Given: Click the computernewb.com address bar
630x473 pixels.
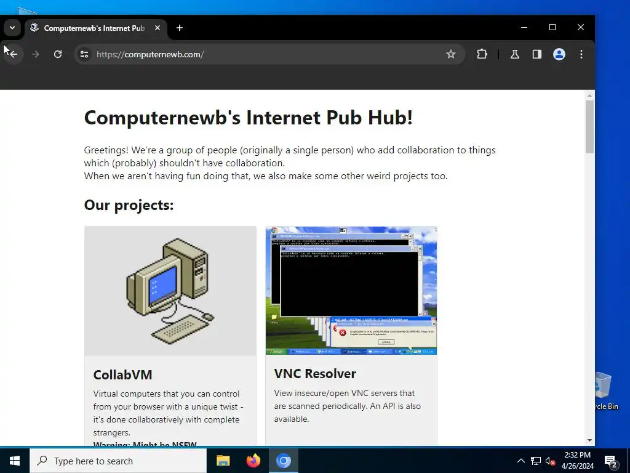Looking at the screenshot, I should click(269, 54).
